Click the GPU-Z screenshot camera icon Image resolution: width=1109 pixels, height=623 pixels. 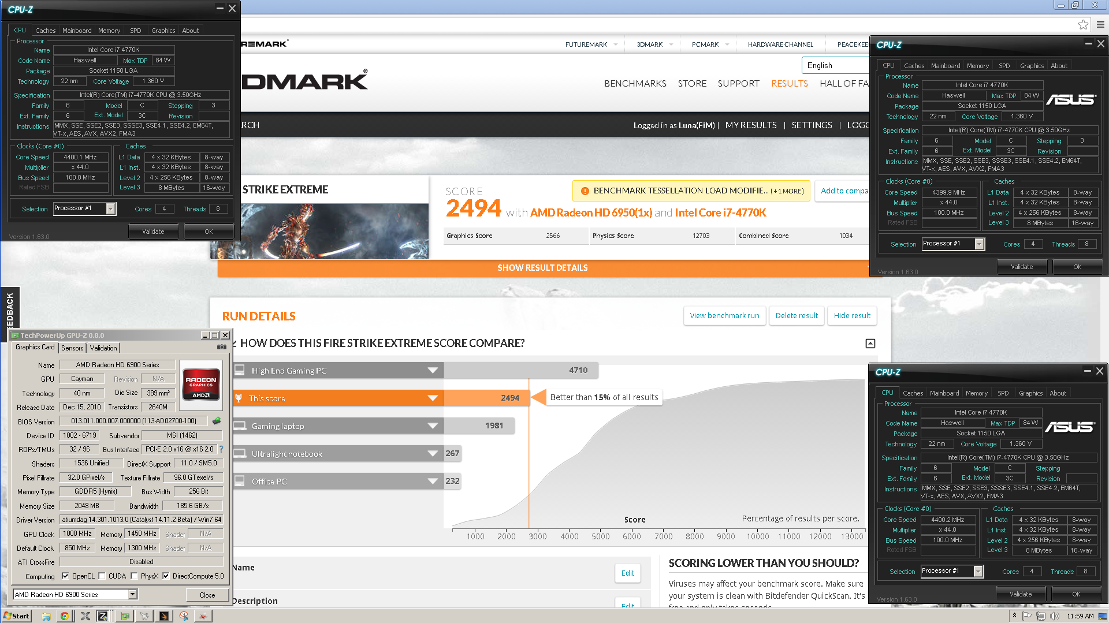tap(221, 347)
